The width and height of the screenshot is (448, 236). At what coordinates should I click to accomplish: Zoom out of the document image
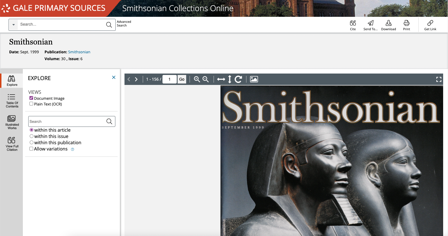click(x=206, y=79)
